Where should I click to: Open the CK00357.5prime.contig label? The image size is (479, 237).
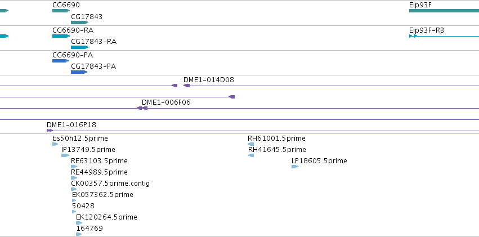pyautogui.click(x=110, y=184)
